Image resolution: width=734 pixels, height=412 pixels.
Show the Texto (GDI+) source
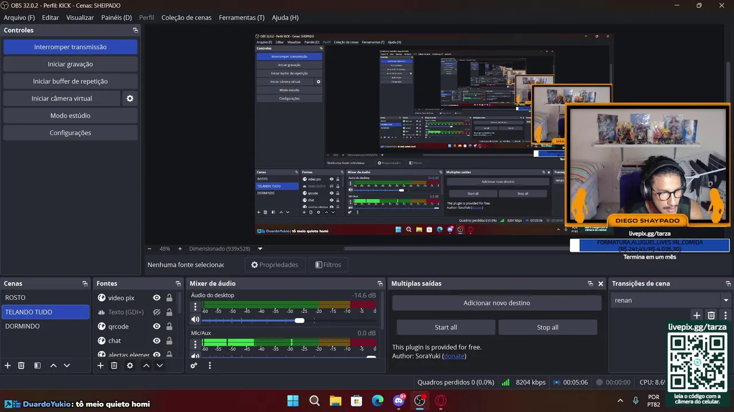157,312
